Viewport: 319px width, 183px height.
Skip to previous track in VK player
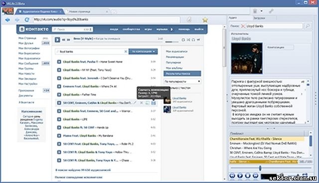(x=64, y=40)
